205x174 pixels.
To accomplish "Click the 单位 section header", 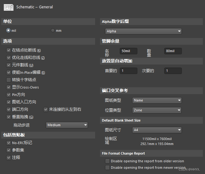I will pyautogui.click(x=48, y=22).
